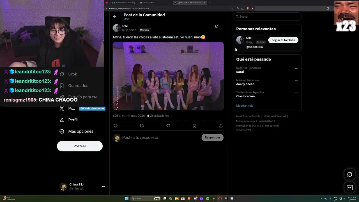Open OBS Studio from the taskbar
Viewport: 359px width, 202px height.
point(220,199)
